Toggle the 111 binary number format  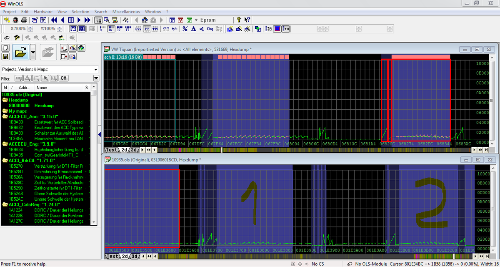pyautogui.click(x=155, y=29)
